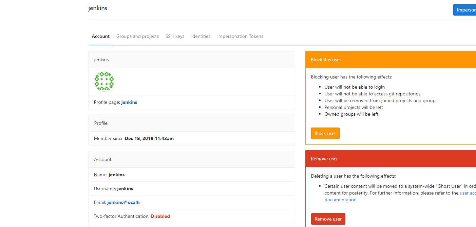Click the Profile section header
This screenshot has width=476, height=227.
pos(192,123)
